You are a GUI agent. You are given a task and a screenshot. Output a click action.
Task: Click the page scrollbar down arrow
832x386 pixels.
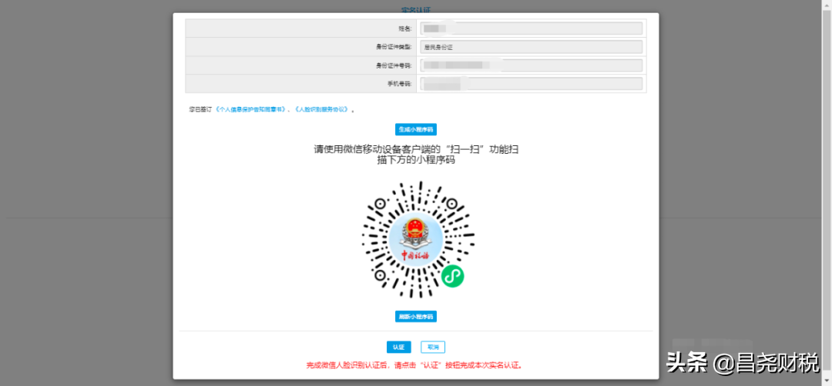[827, 380]
